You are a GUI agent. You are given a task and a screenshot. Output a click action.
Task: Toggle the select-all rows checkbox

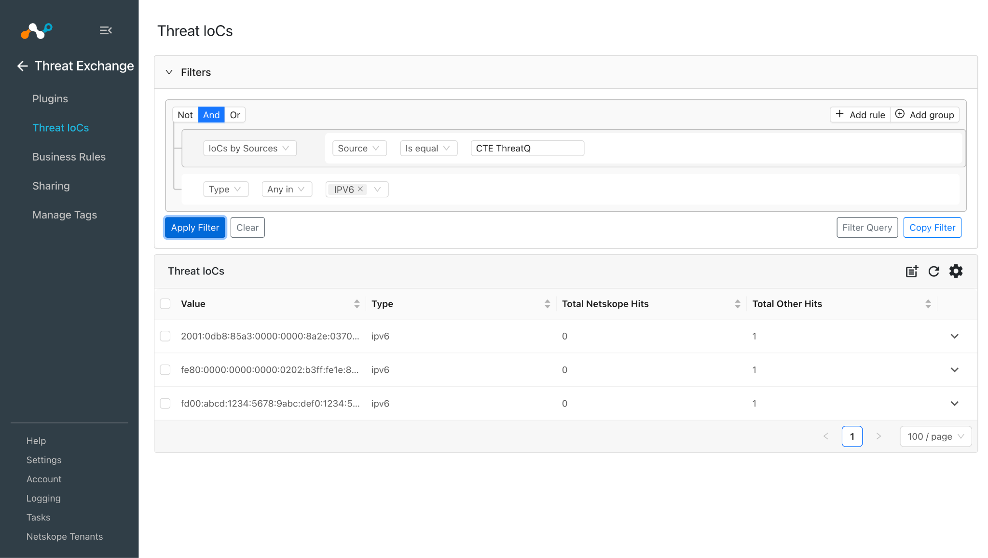165,304
